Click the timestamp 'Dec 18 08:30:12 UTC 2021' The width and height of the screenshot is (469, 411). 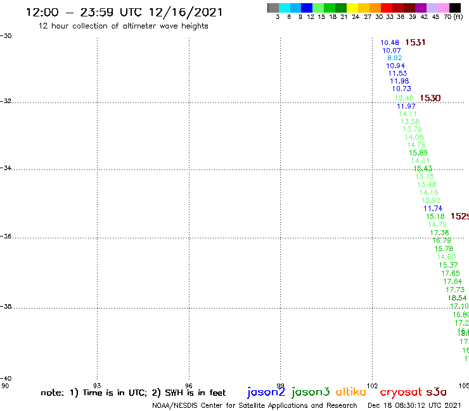click(414, 405)
